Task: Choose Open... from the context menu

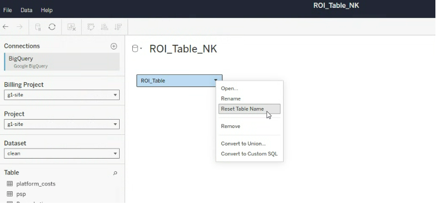Action: pyautogui.click(x=249, y=89)
